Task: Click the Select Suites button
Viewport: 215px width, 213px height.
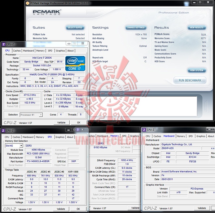Action: [75, 28]
